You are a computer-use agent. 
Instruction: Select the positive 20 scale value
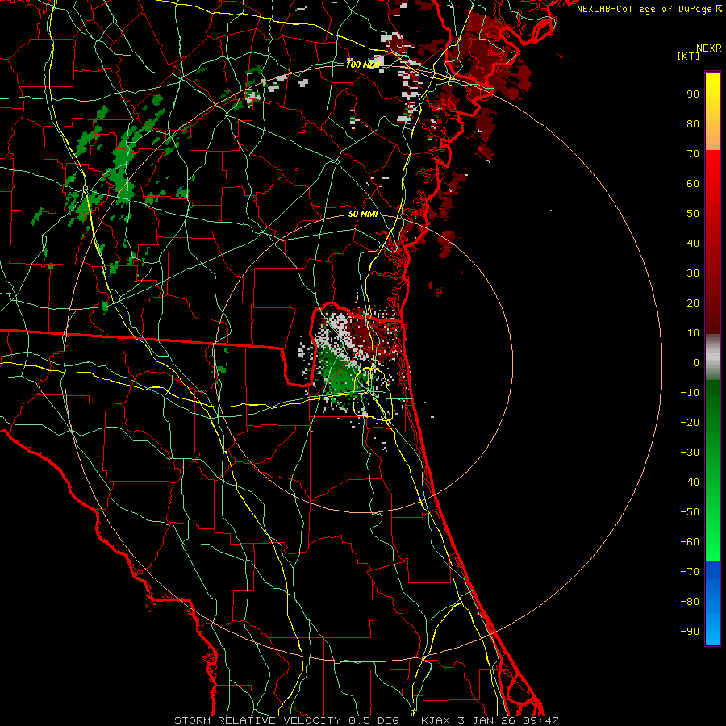click(x=693, y=302)
